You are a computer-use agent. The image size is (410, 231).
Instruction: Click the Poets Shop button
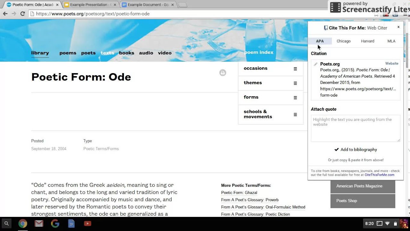point(363,201)
